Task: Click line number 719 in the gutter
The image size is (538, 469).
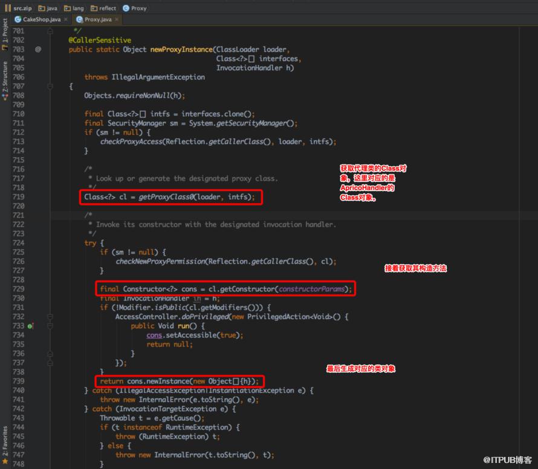Action: click(19, 197)
